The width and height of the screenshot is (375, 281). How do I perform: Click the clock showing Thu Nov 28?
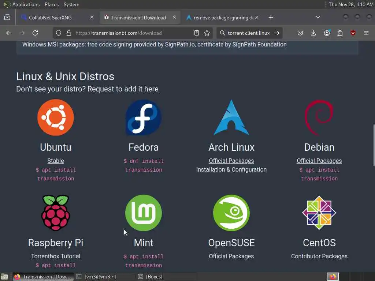[x=351, y=4]
